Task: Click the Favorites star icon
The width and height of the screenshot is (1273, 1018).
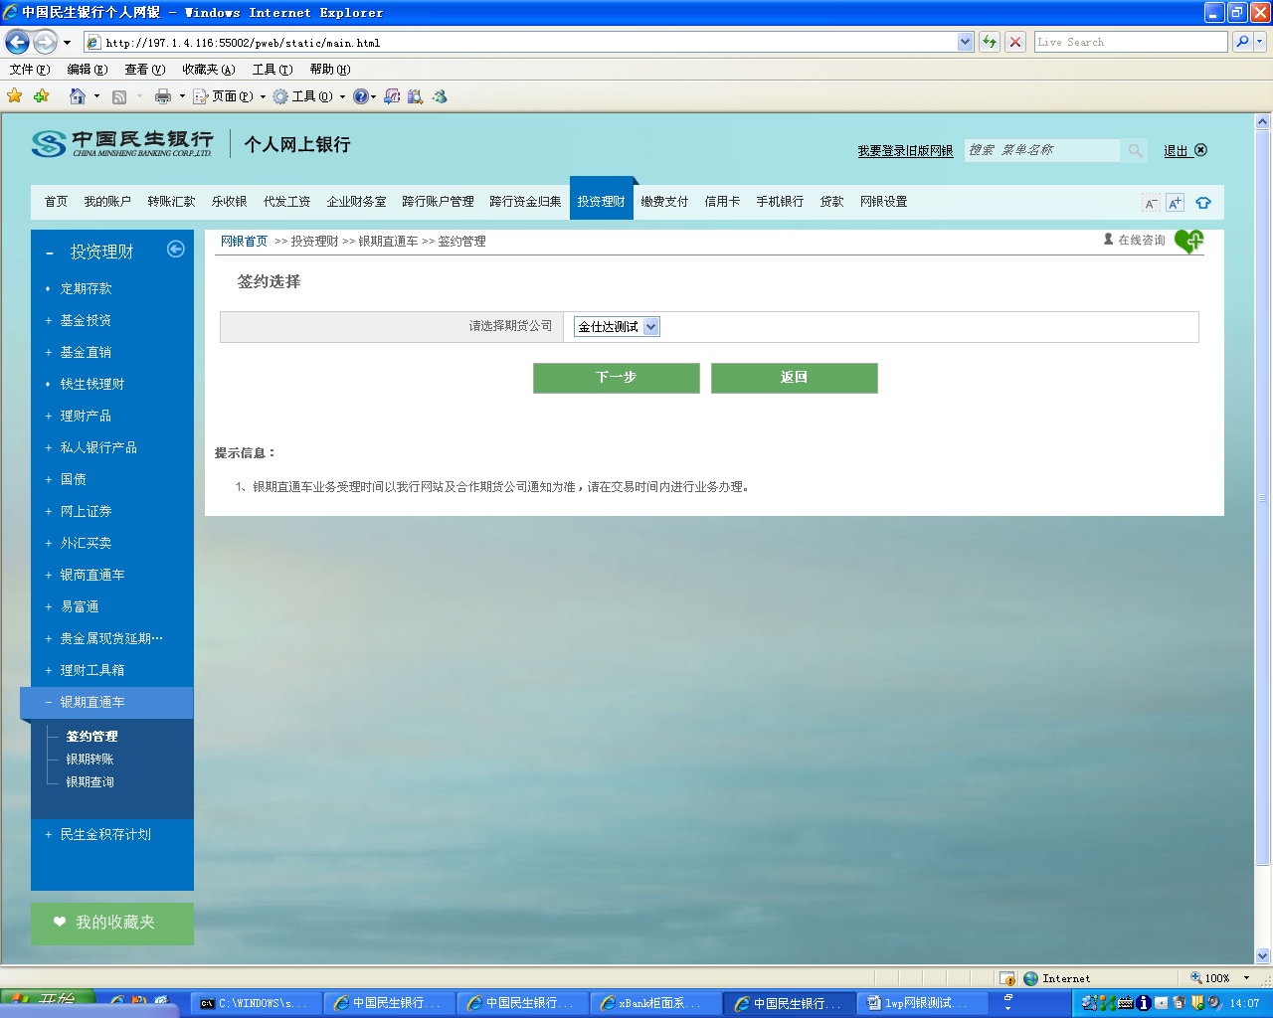Action: (15, 96)
